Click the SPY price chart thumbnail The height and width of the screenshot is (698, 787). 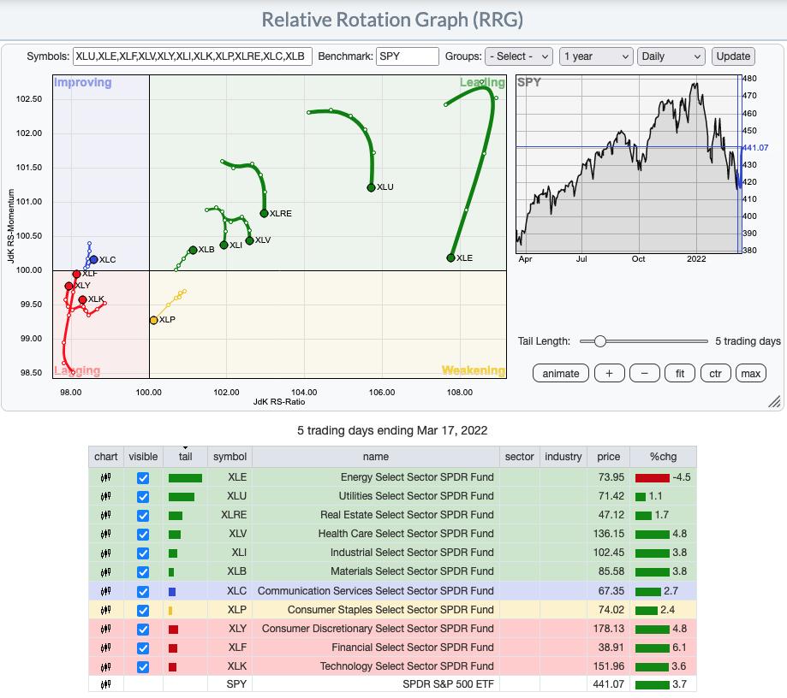tap(629, 164)
